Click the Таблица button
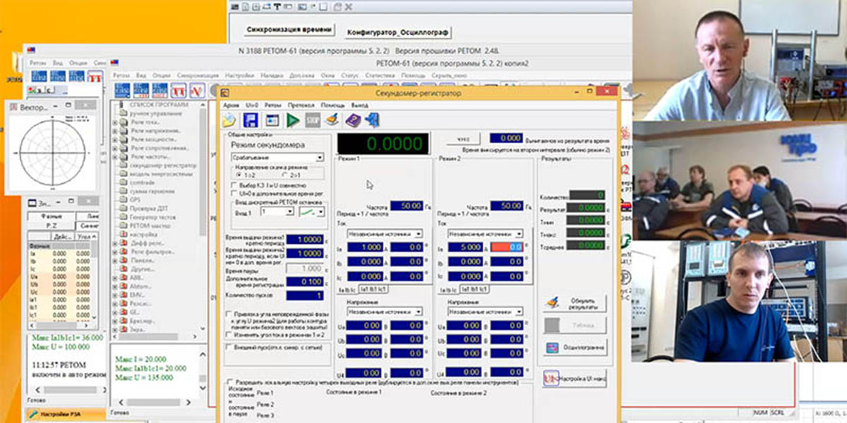The width and height of the screenshot is (847, 423). [x=575, y=325]
